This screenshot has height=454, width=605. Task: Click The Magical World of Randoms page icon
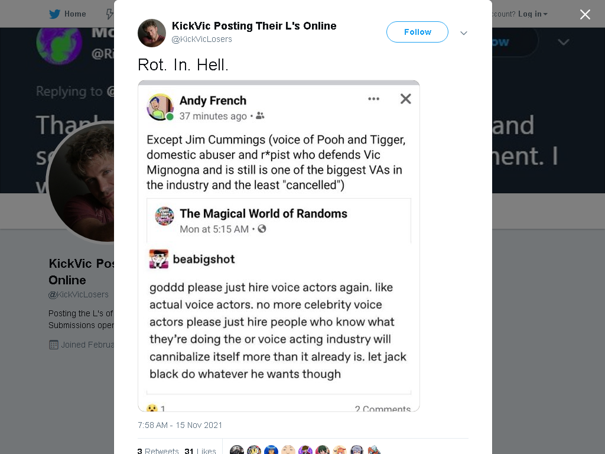164,216
